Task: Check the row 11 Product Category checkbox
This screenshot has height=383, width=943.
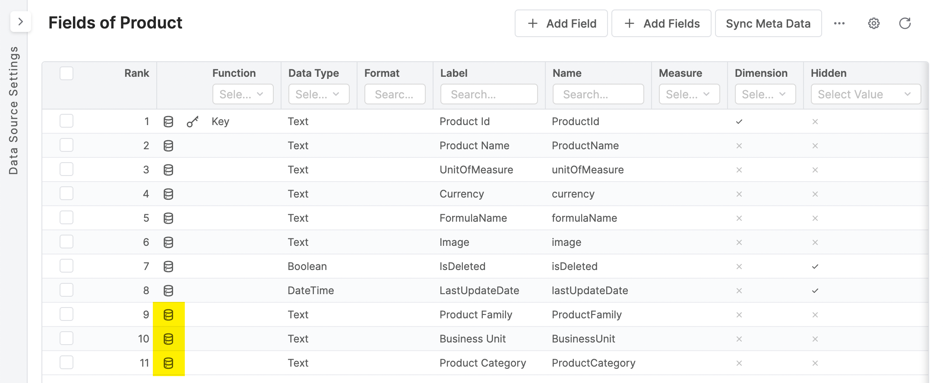Action: (66, 362)
